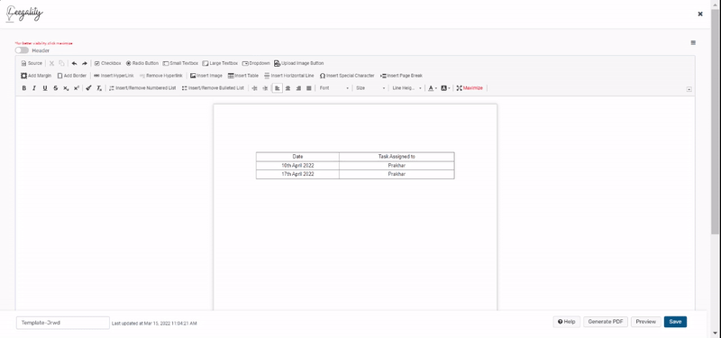Click 'Prakhar' in the 17th April row
Screen dimensions: 721x338
coord(397,174)
